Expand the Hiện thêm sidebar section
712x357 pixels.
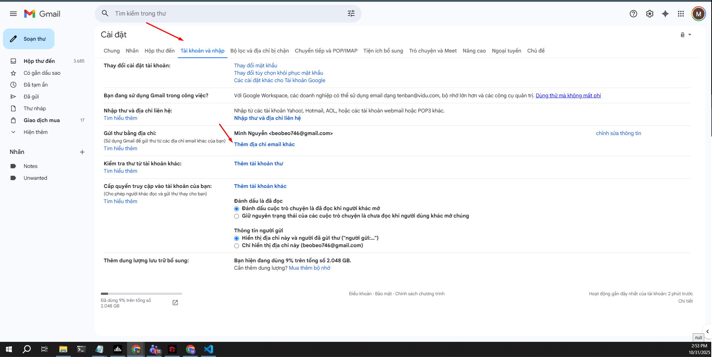(35, 132)
